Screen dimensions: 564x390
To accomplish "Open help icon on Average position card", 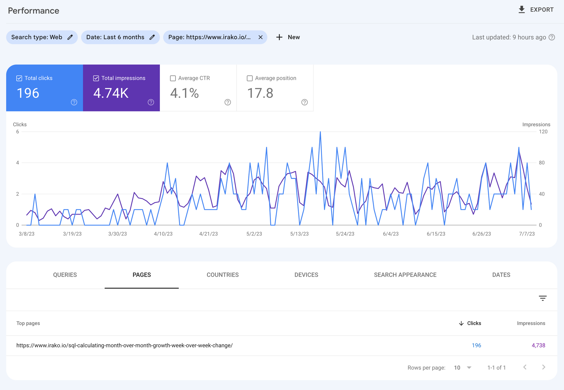I will pyautogui.click(x=304, y=102).
